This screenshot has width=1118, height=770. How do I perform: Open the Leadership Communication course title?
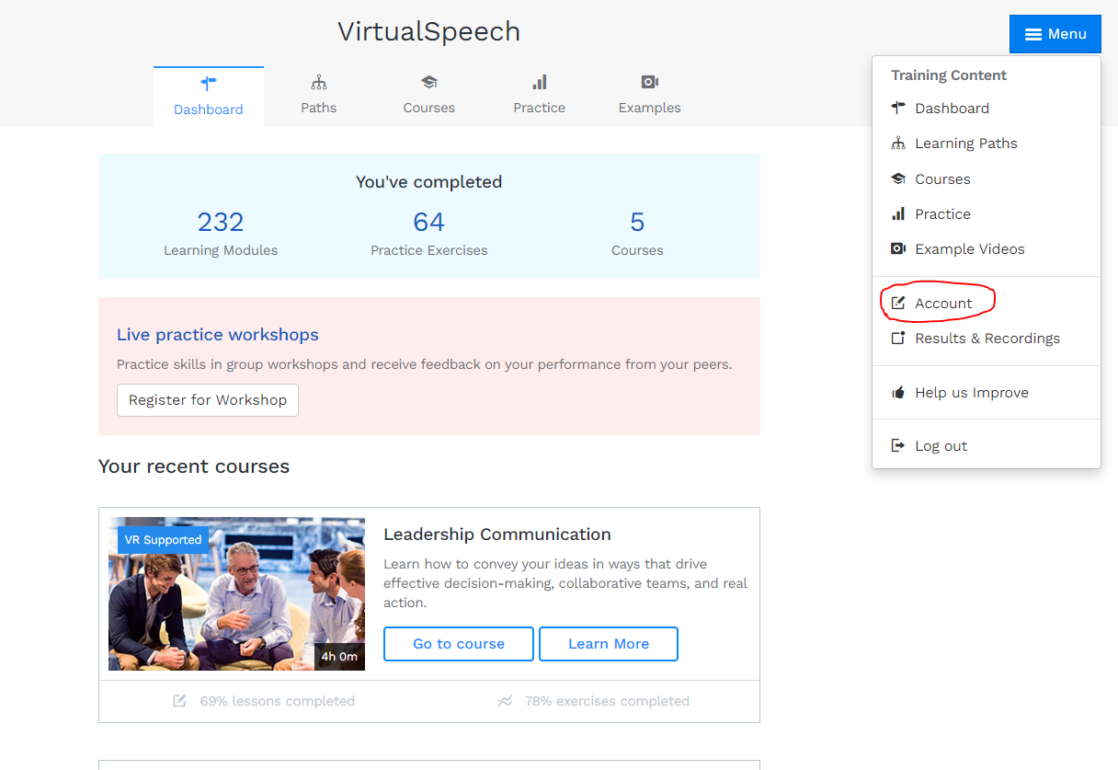[x=497, y=534]
